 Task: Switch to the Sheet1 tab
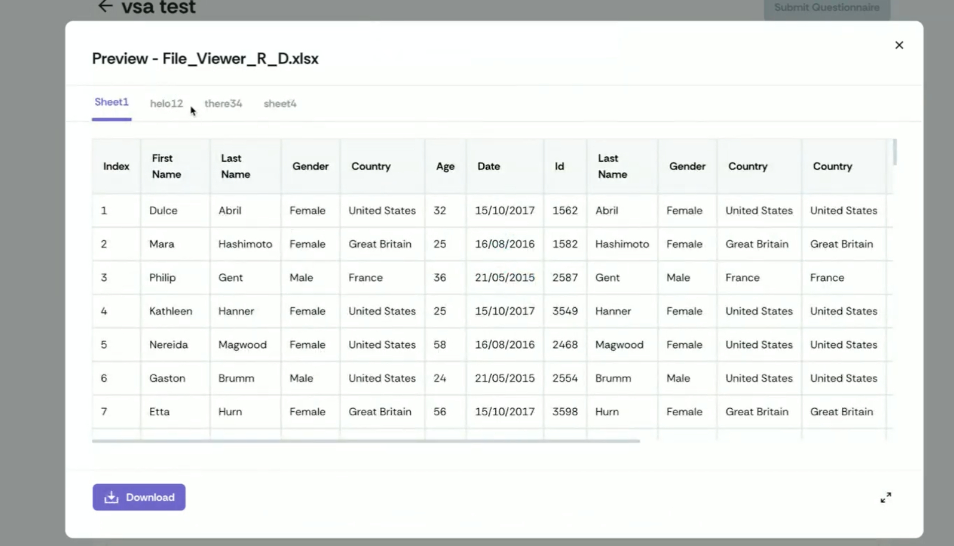[x=112, y=102]
